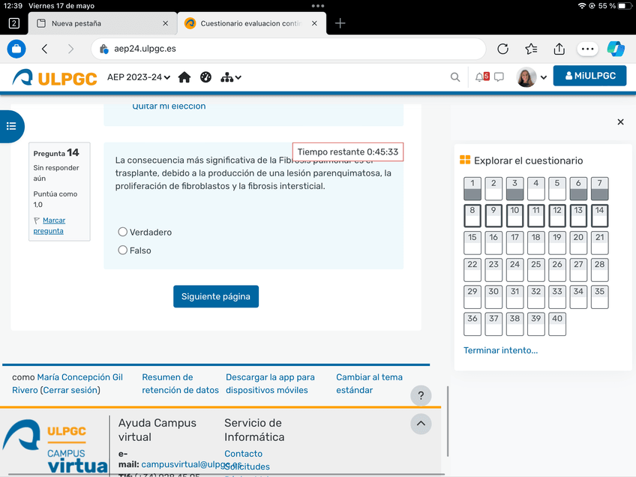Screen dimensions: 636x477
Task: Click Quitar mi elección link
Action: point(169,106)
